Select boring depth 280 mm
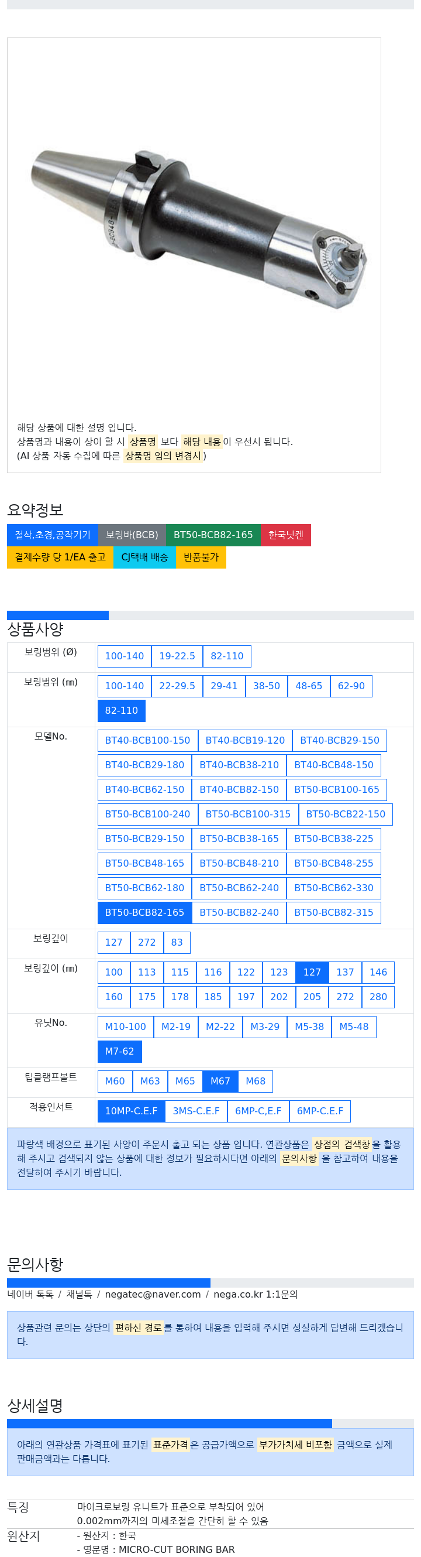 [378, 998]
